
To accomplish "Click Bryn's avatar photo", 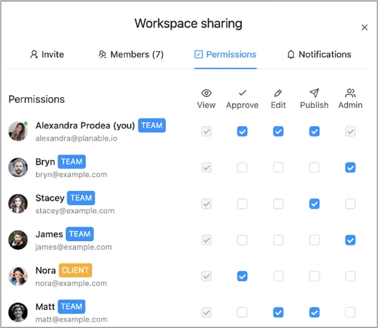I will [18, 167].
